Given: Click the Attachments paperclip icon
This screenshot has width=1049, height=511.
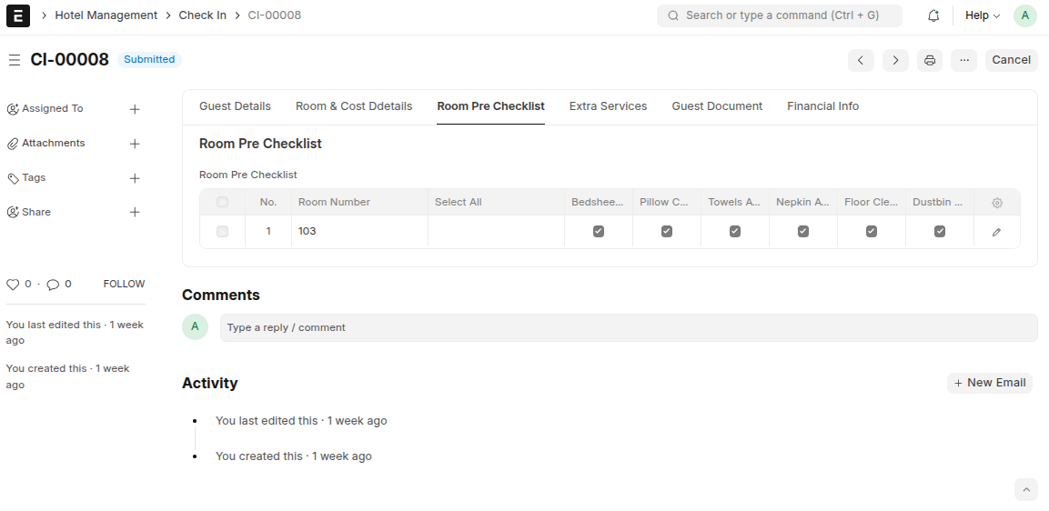Looking at the screenshot, I should click(x=12, y=144).
